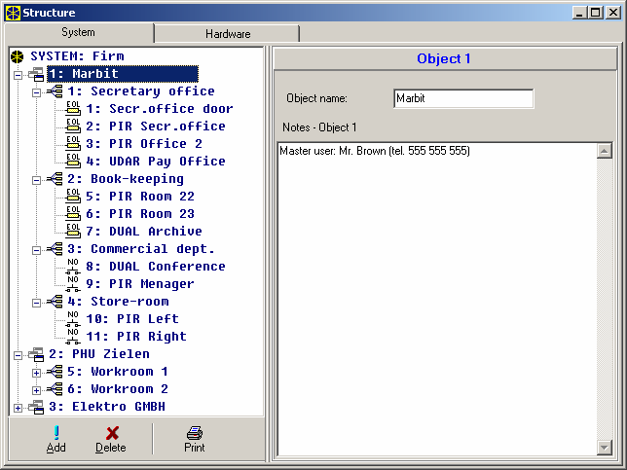
Task: Select 2: PHU Zielen label
Action: [x=98, y=354]
